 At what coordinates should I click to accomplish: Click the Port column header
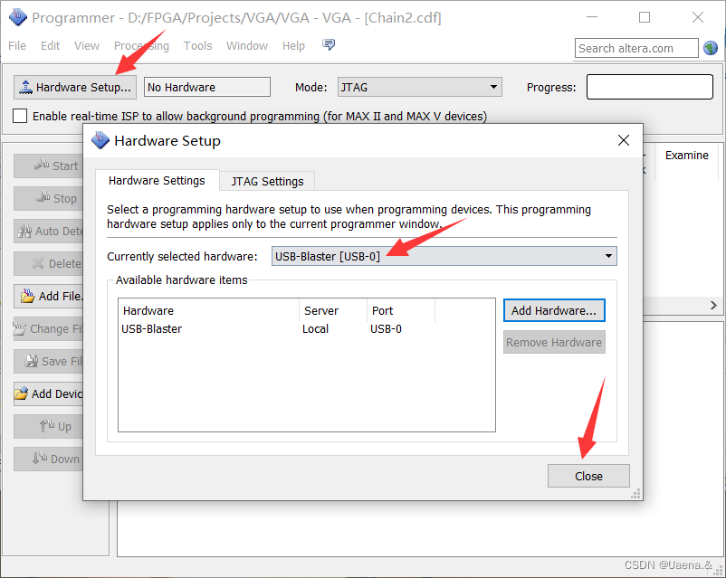point(401,310)
